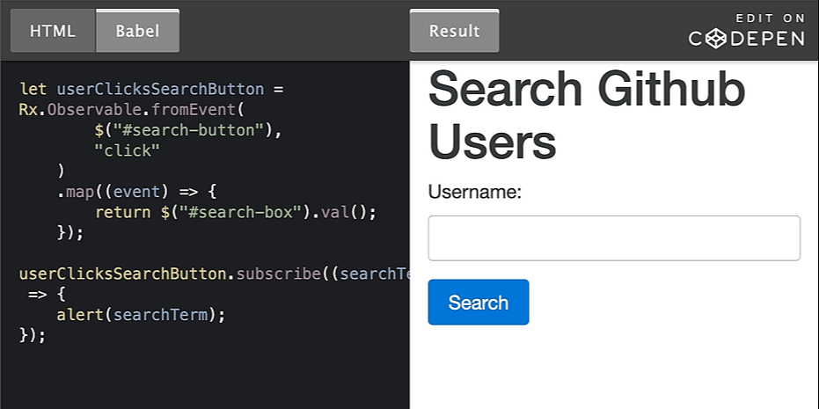Place cursor on 'Rx.Observable.fromEvent(' line
This screenshot has height=409, width=819.
(130, 110)
